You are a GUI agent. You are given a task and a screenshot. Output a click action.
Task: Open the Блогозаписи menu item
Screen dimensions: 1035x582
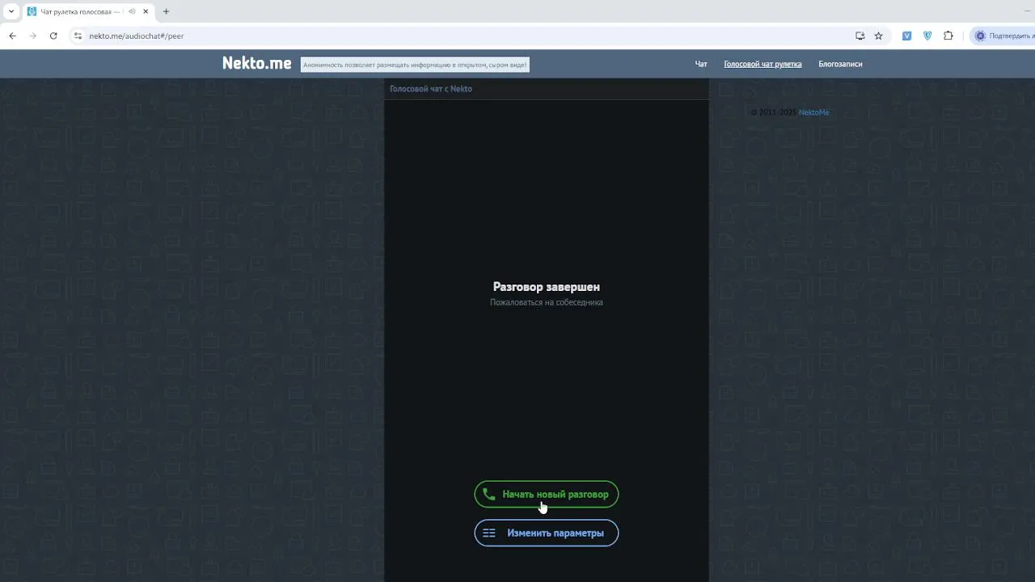click(840, 64)
